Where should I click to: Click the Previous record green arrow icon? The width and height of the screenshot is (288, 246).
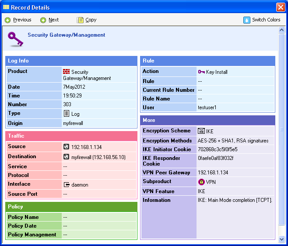[7, 20]
